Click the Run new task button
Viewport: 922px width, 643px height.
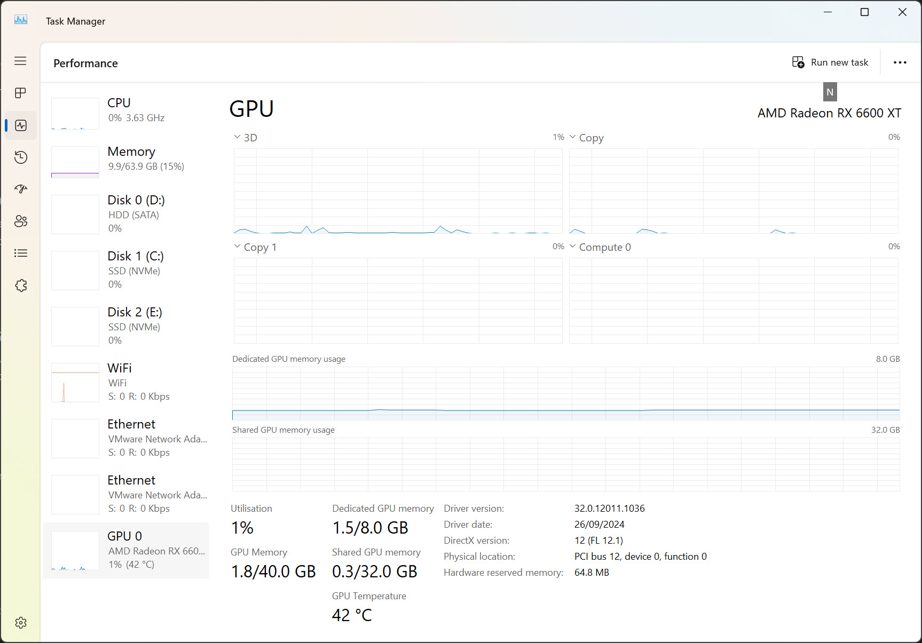point(830,62)
